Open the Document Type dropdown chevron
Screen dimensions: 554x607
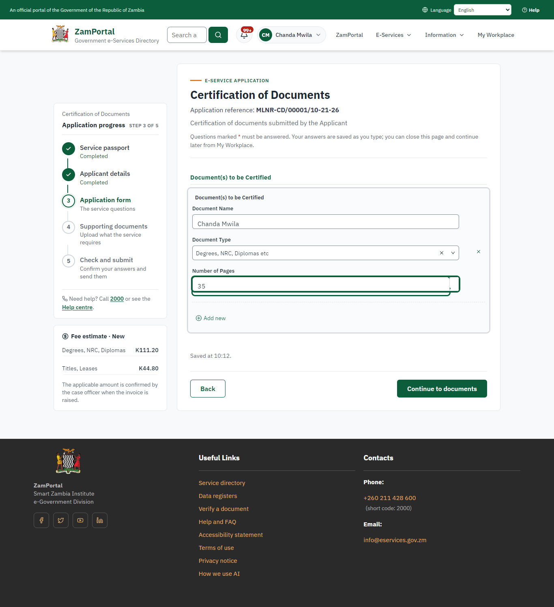pos(453,253)
